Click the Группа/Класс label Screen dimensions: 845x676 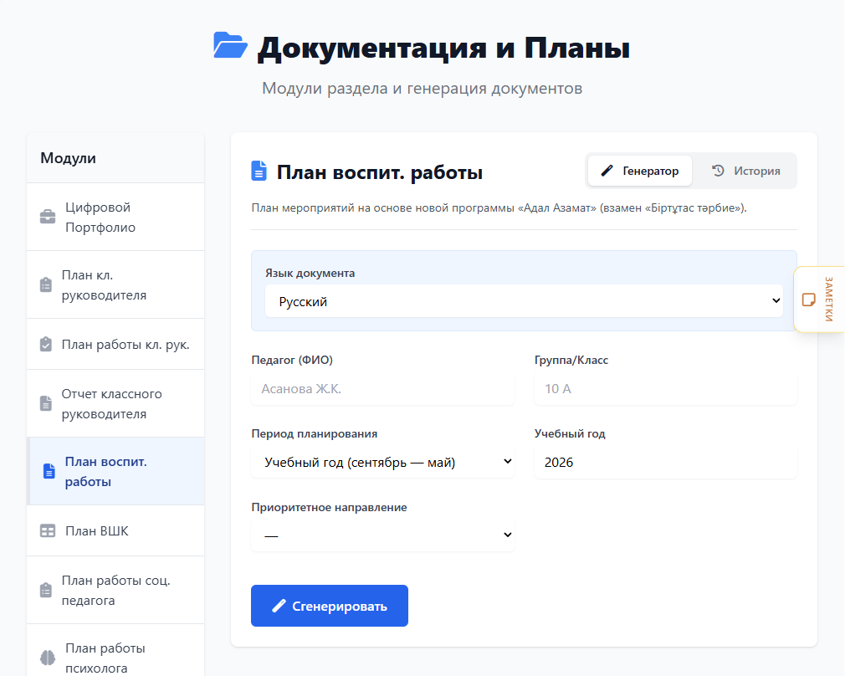pyautogui.click(x=571, y=360)
